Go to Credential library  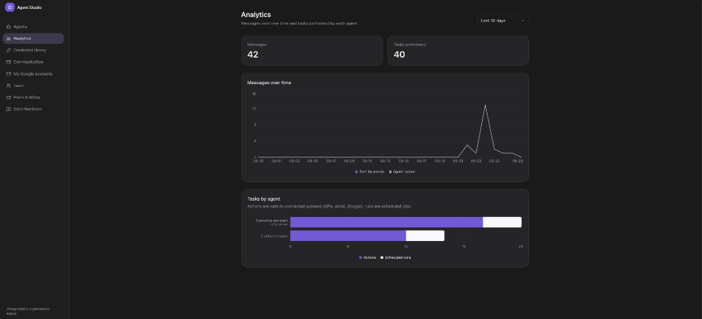[33, 50]
